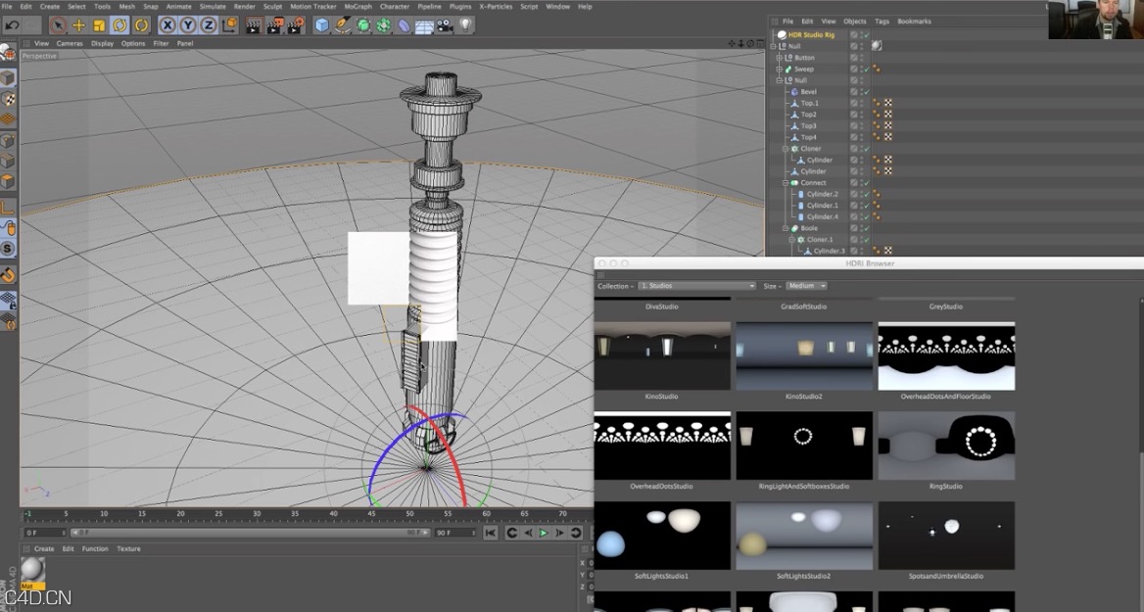Click Create in the material manager
1144x612 pixels.
click(x=43, y=548)
